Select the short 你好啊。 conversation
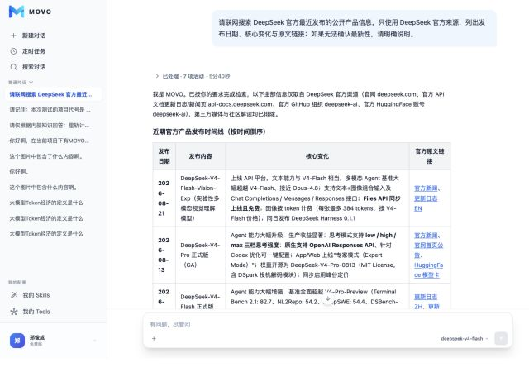The width and height of the screenshot is (529, 372). click(x=53, y=171)
